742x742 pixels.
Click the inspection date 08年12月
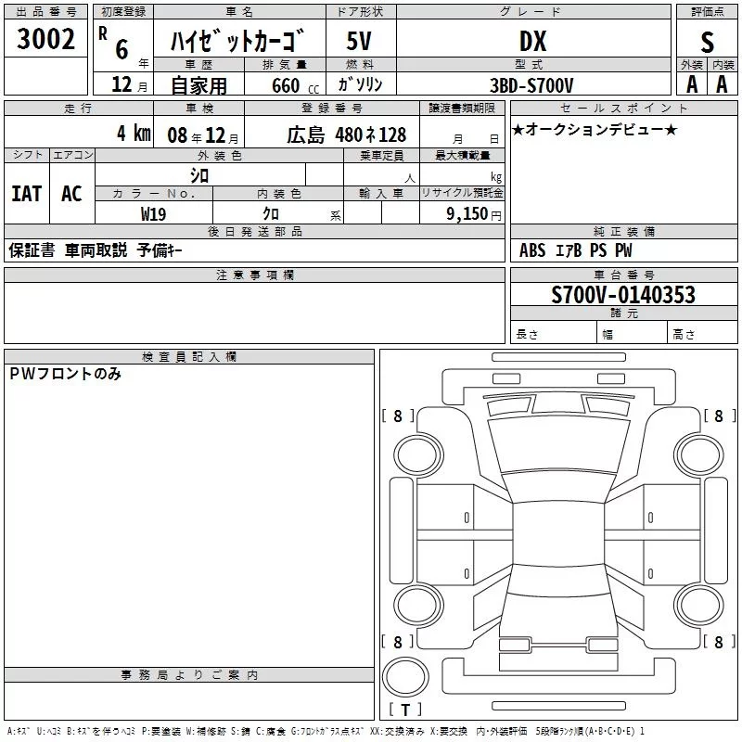203,135
